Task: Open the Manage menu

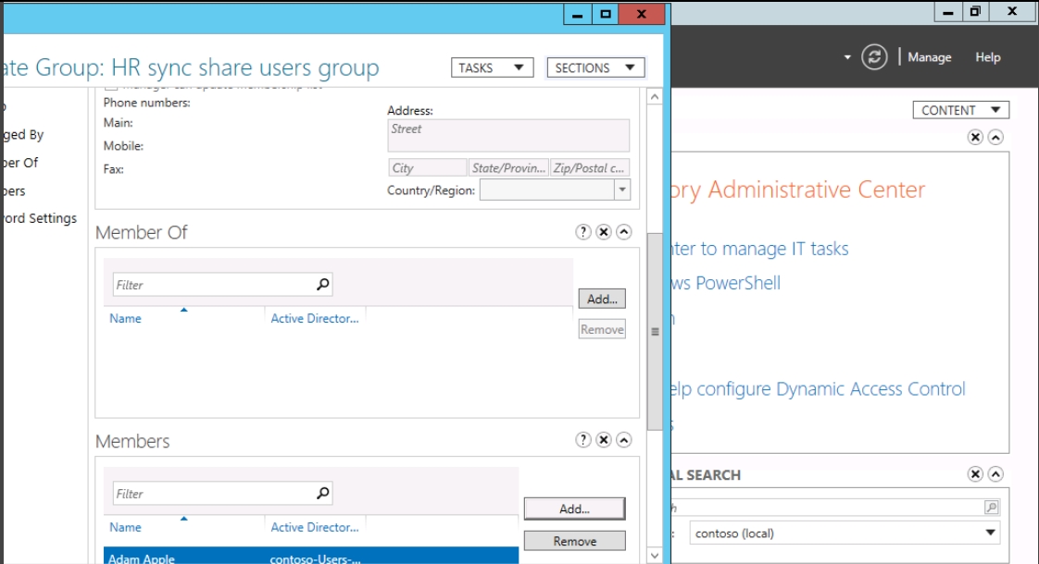Action: click(929, 57)
